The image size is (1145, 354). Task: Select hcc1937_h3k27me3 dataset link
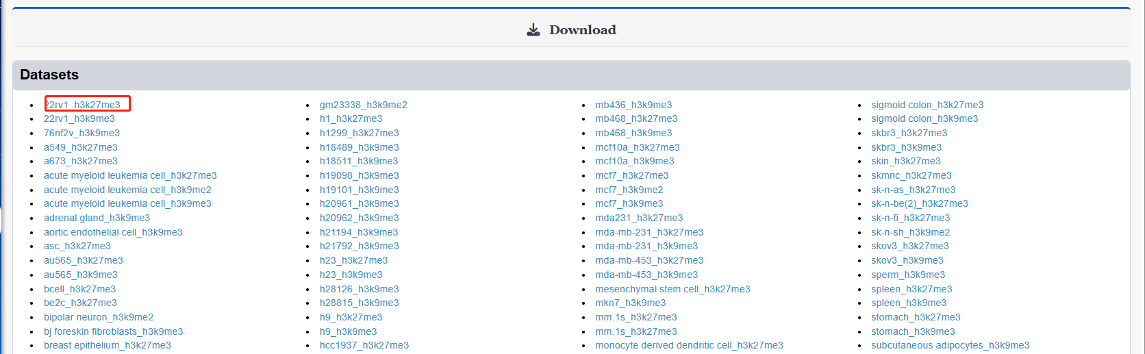(x=364, y=345)
